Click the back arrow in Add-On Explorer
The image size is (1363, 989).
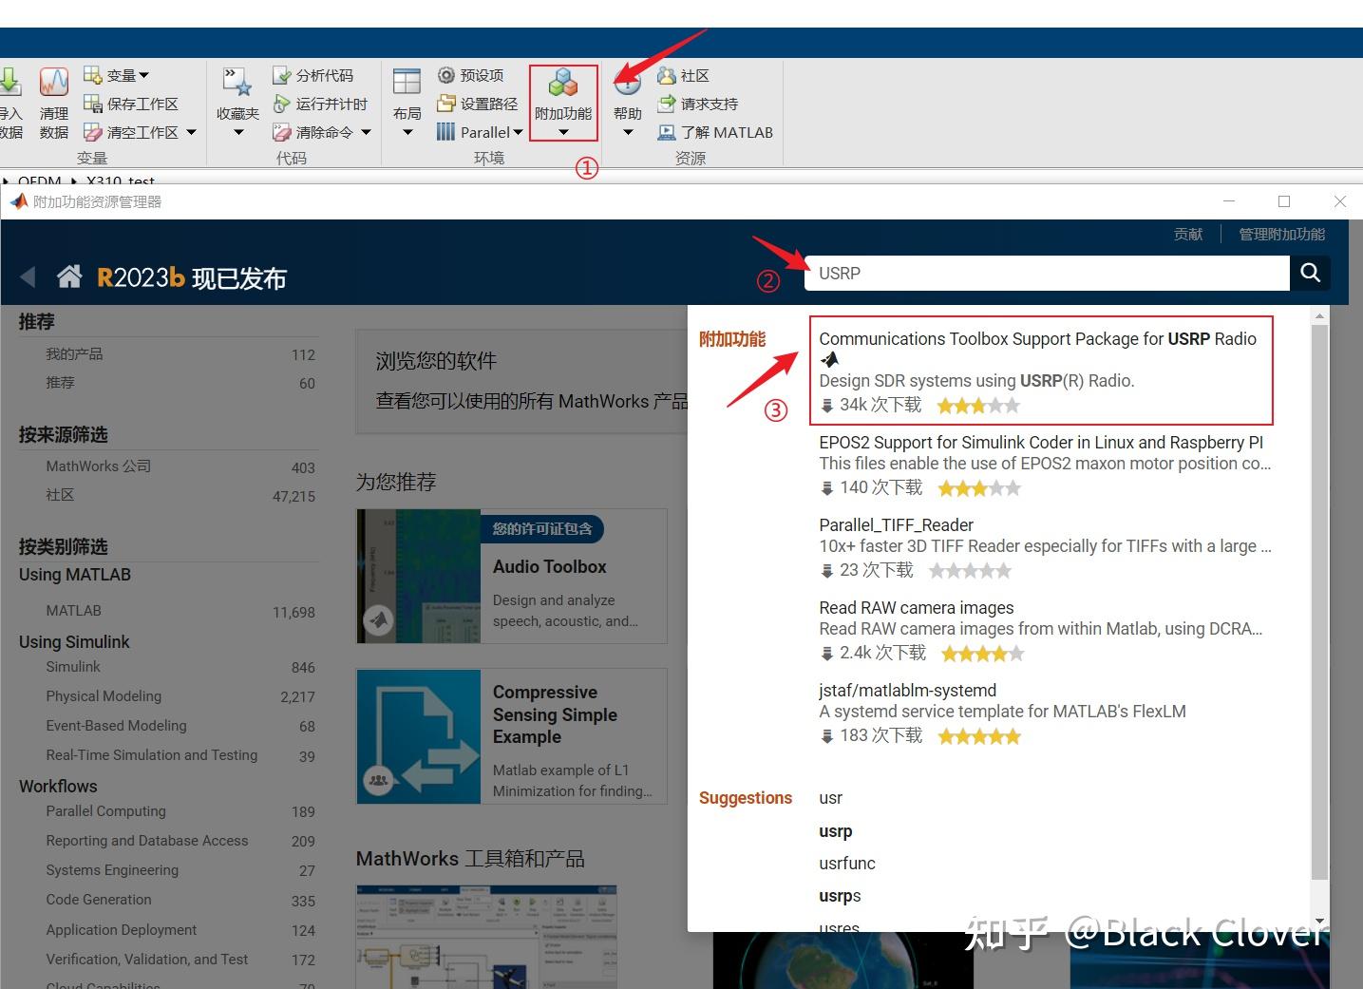28,276
